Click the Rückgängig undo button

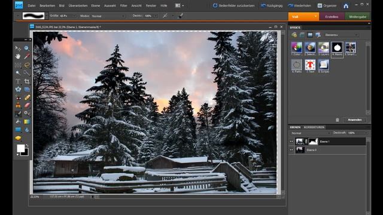click(x=272, y=5)
